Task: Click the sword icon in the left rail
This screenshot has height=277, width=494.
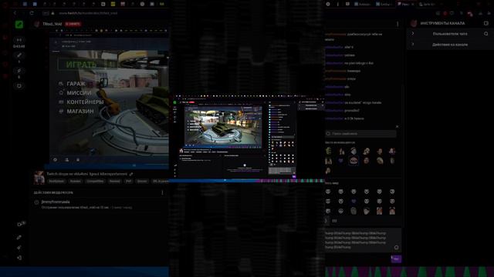Action: tap(19, 55)
